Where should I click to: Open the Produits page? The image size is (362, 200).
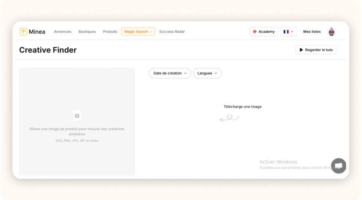tap(110, 32)
